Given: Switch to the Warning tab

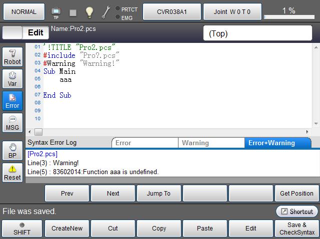Looking at the screenshot, I should (211, 143).
